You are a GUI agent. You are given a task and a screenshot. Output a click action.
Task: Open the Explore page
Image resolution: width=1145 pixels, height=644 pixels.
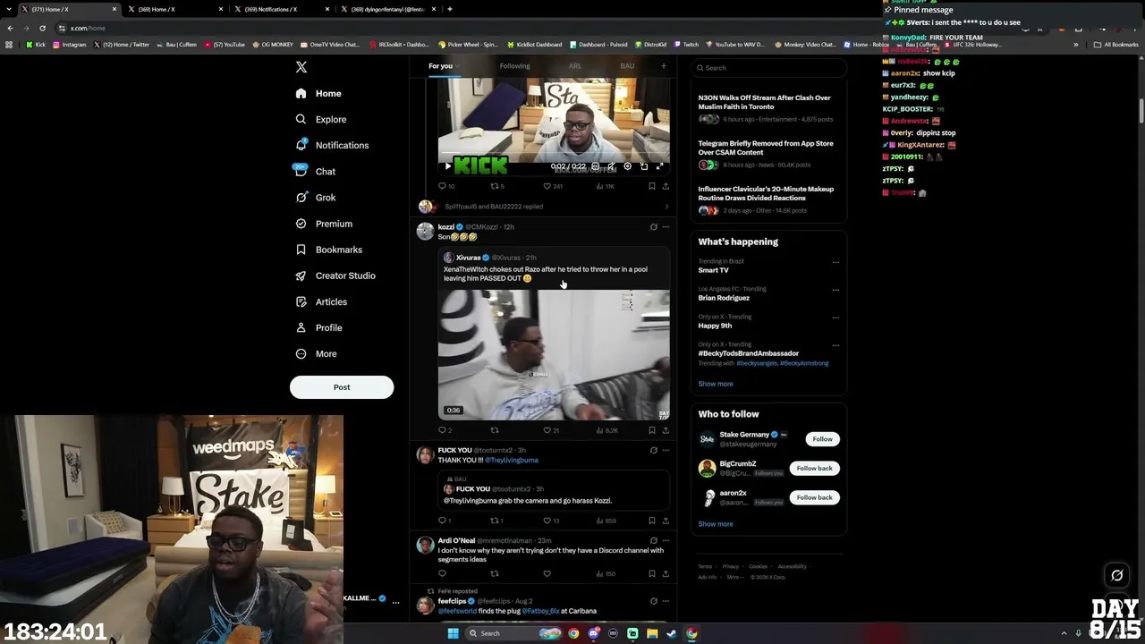[321, 119]
